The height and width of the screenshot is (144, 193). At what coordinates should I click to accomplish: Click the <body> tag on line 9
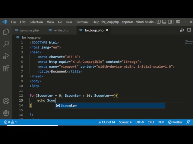click(x=35, y=81)
